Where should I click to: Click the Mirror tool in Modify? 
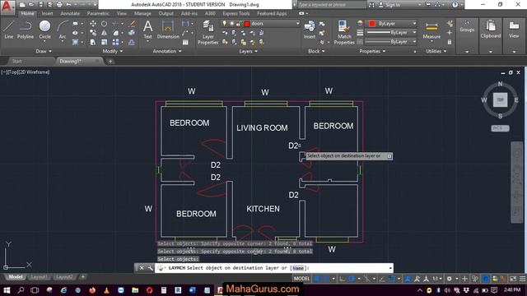point(105,33)
